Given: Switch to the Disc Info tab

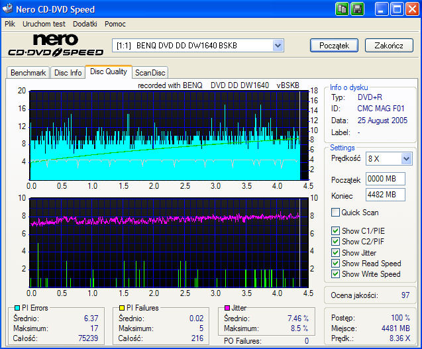Looking at the screenshot, I should (x=68, y=73).
